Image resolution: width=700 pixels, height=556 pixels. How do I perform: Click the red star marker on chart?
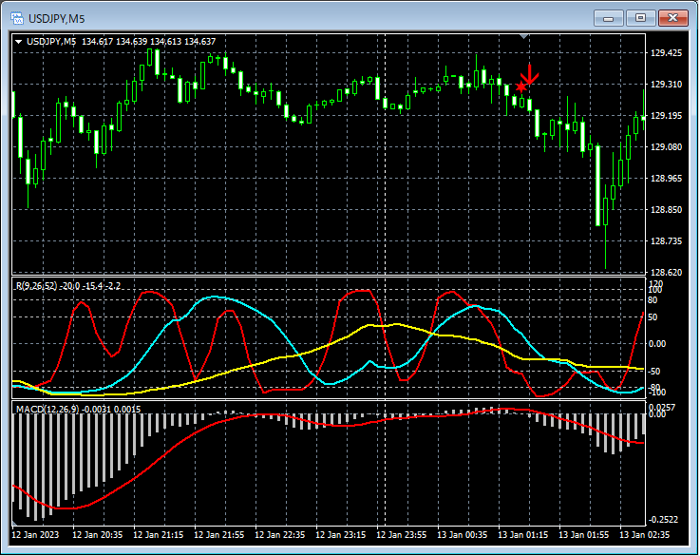[520, 87]
